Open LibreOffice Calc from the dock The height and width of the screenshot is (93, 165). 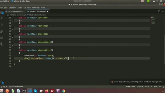(x=13, y=91)
